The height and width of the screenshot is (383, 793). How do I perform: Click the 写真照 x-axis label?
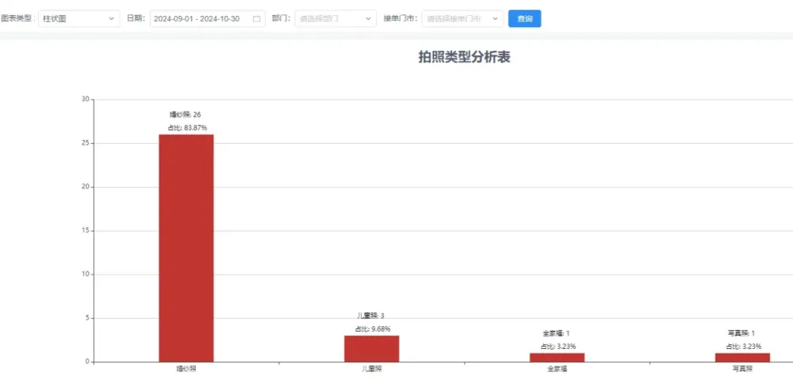point(742,369)
